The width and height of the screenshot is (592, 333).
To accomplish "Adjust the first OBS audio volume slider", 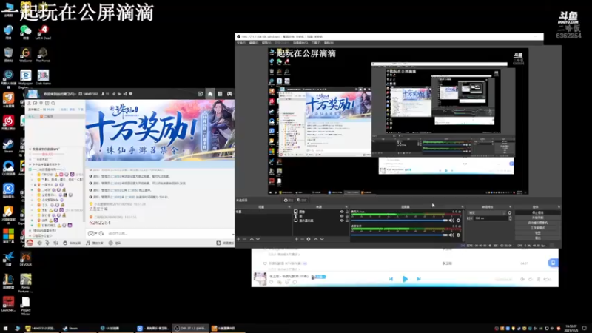I will coord(400,220).
